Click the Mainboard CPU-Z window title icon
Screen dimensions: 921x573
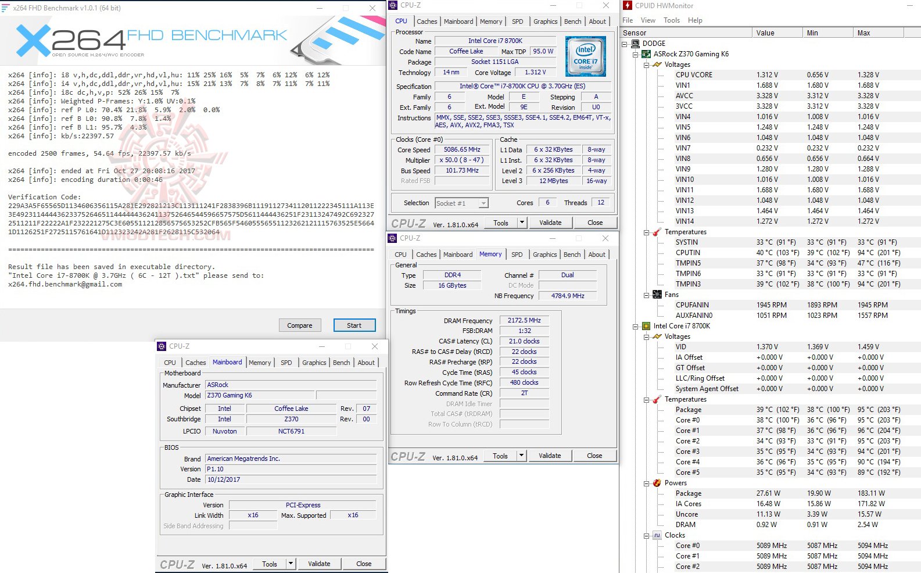tap(162, 346)
